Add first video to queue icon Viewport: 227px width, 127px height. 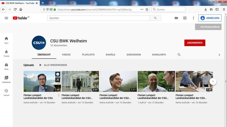(58, 80)
